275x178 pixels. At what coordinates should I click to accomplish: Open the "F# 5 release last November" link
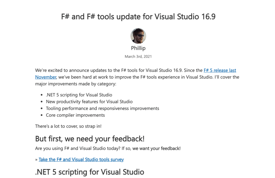click(220, 70)
